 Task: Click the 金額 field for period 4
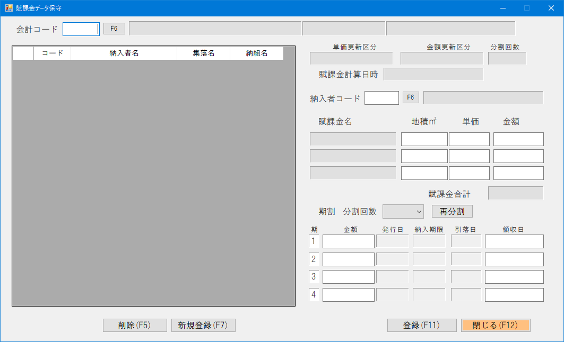[x=348, y=294]
